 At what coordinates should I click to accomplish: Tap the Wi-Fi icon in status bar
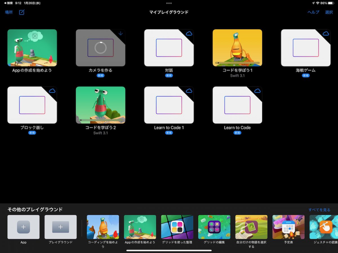318,3
